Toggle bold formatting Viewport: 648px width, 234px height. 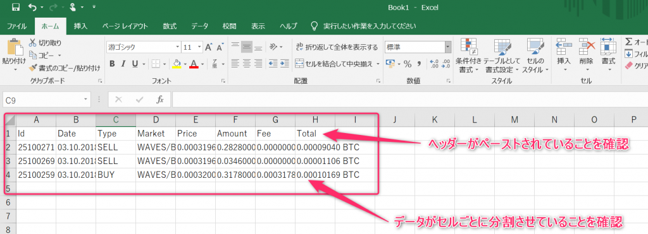(x=111, y=64)
